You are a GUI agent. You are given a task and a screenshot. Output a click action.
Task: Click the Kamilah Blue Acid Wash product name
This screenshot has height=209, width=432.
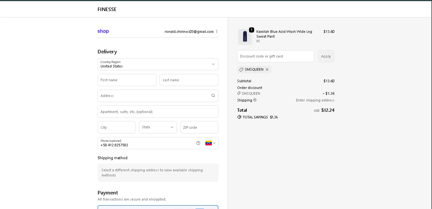pos(284,34)
